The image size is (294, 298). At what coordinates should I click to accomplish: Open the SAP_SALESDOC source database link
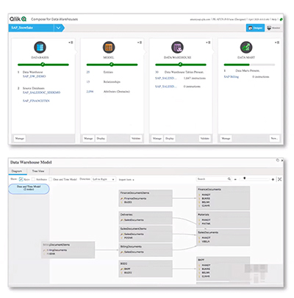[x=41, y=92]
